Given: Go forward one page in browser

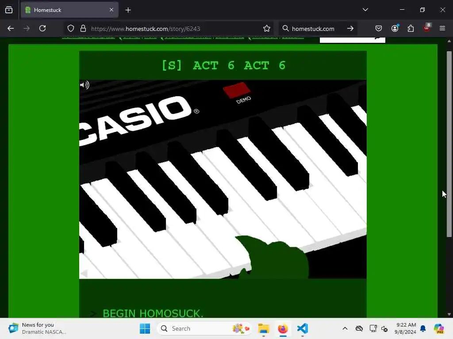Looking at the screenshot, I should click(x=27, y=28).
